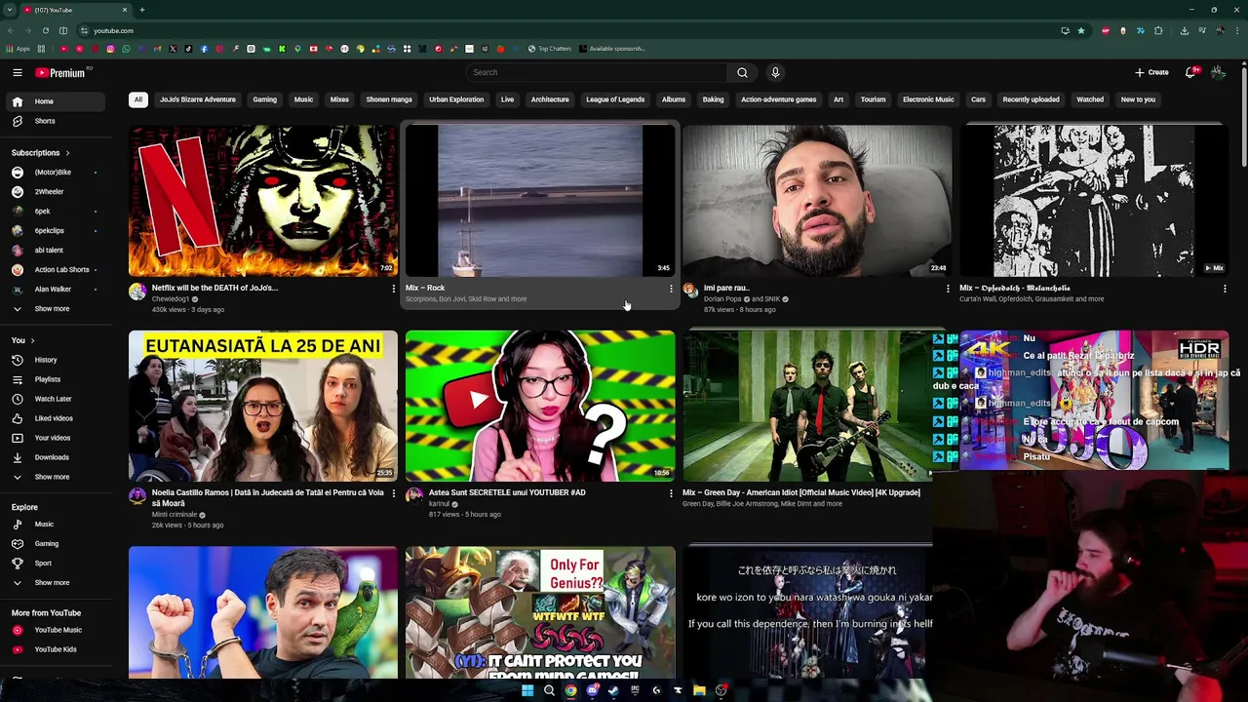Open YouTube Music link
The height and width of the screenshot is (702, 1248).
(55, 630)
